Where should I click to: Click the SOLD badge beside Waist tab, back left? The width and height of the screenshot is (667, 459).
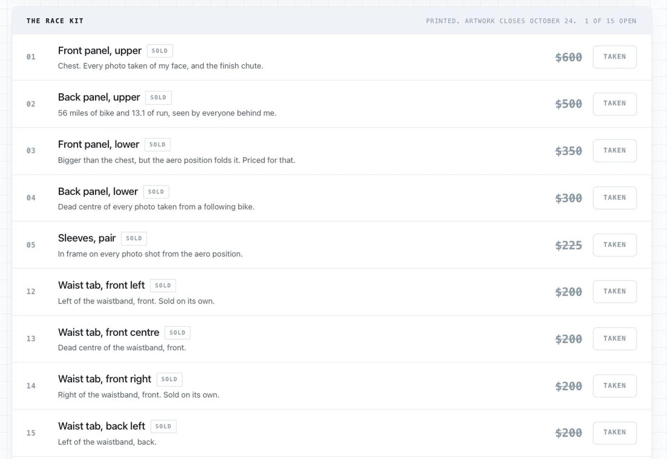(163, 426)
